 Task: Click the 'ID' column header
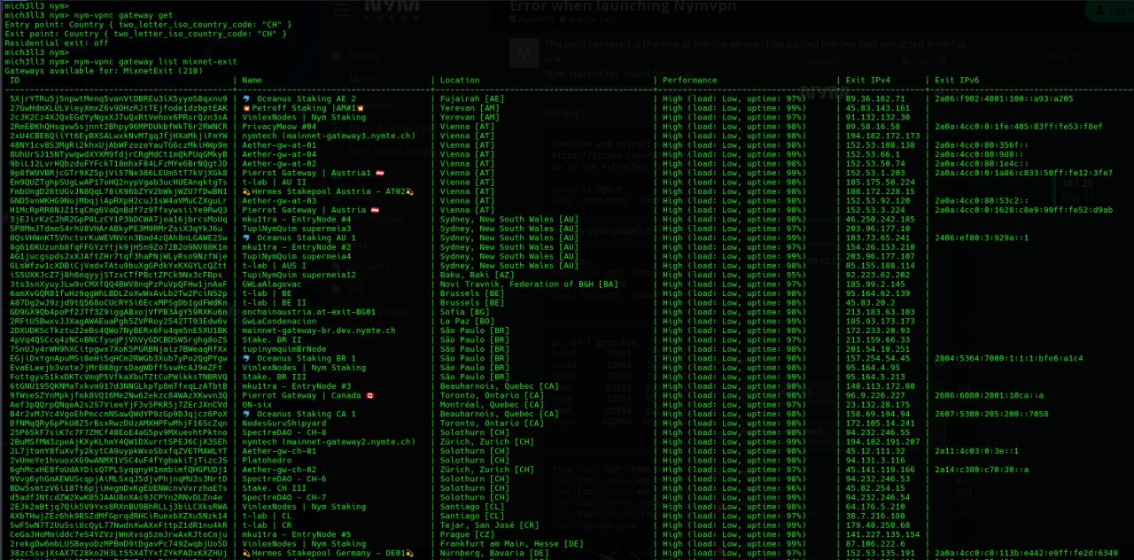coord(14,80)
